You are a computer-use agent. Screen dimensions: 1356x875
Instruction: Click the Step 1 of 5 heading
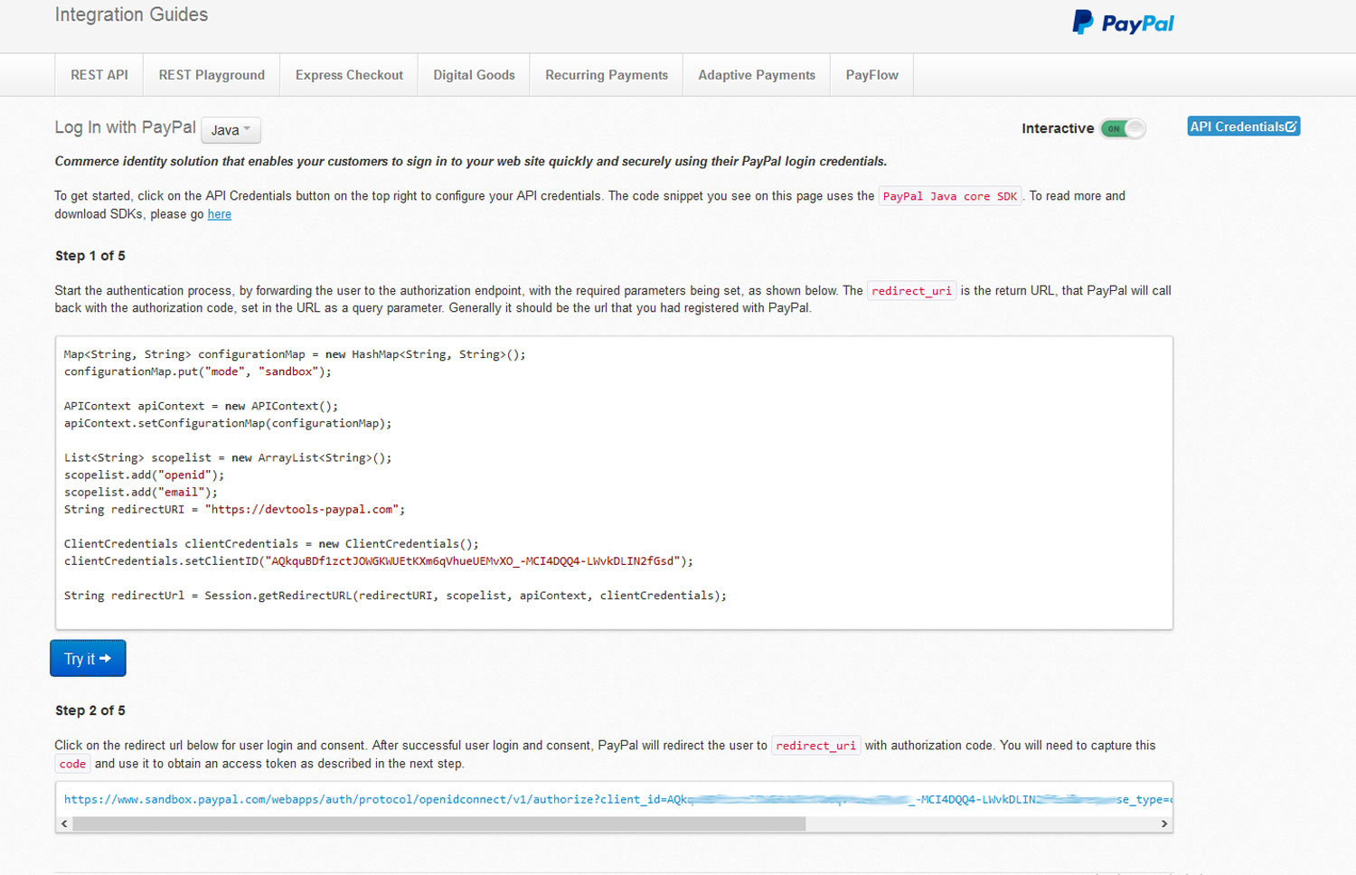point(90,256)
